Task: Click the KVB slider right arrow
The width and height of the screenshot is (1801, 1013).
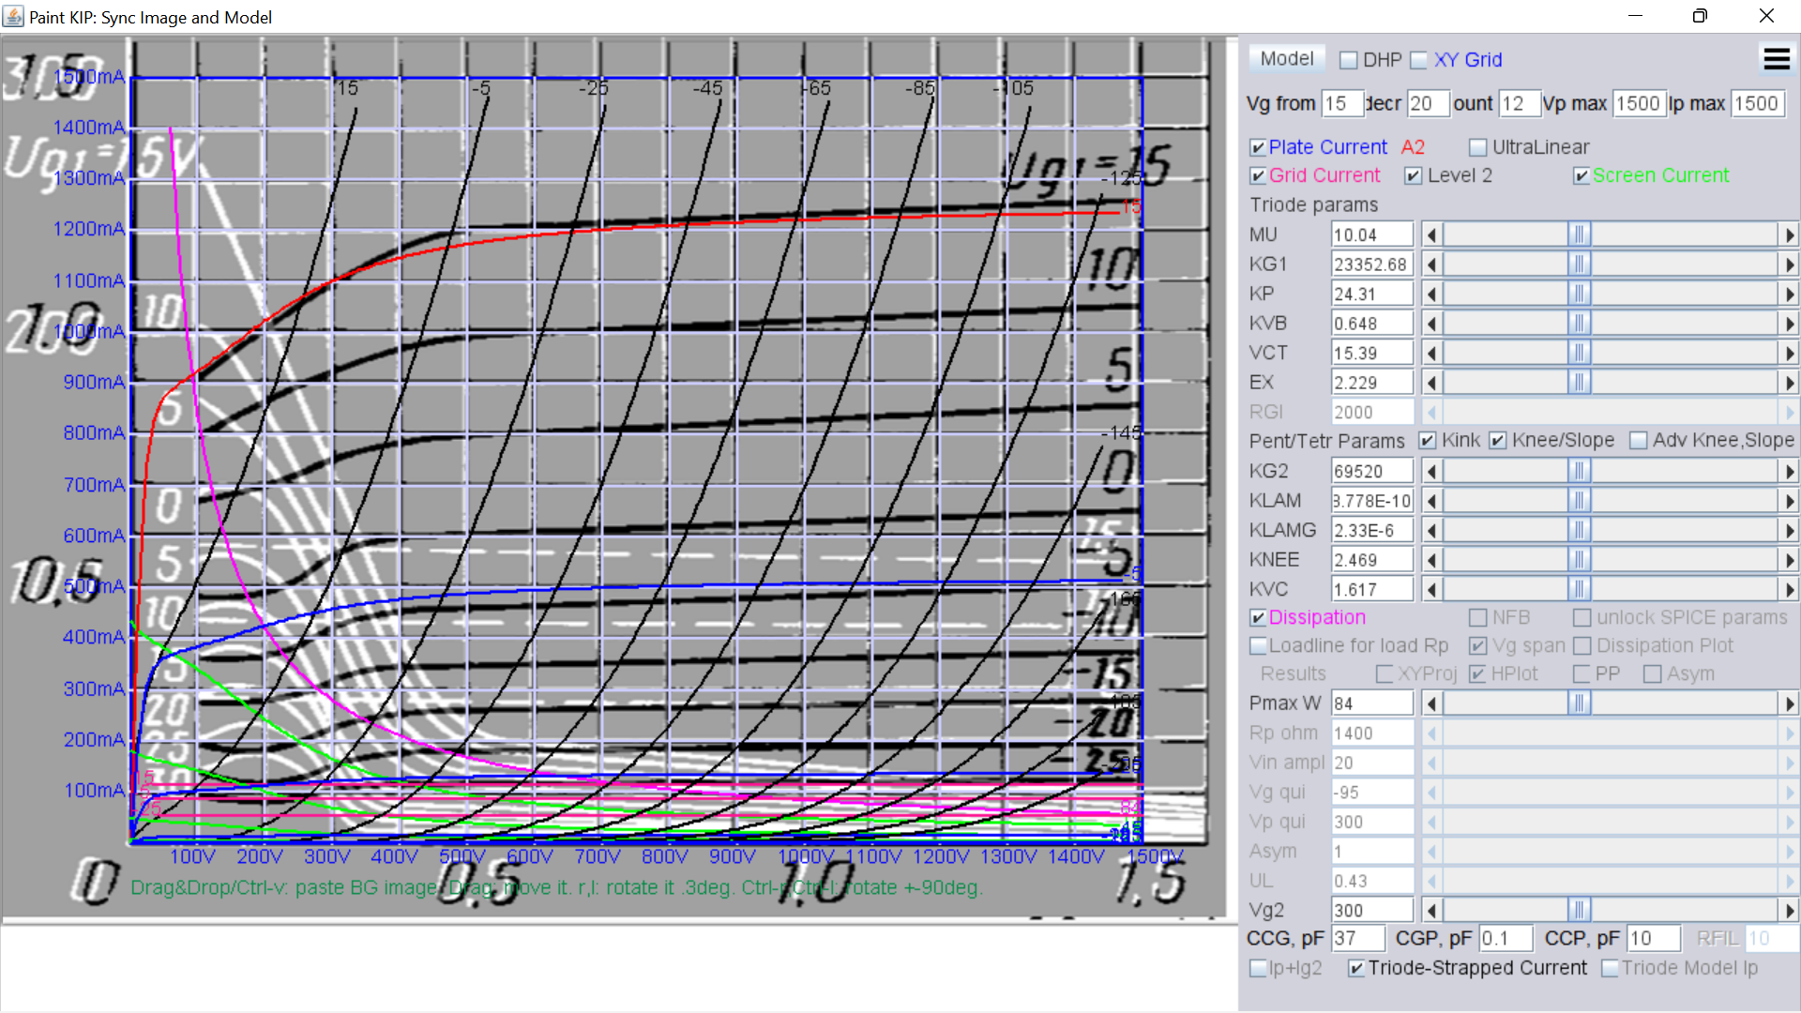Action: click(1789, 324)
